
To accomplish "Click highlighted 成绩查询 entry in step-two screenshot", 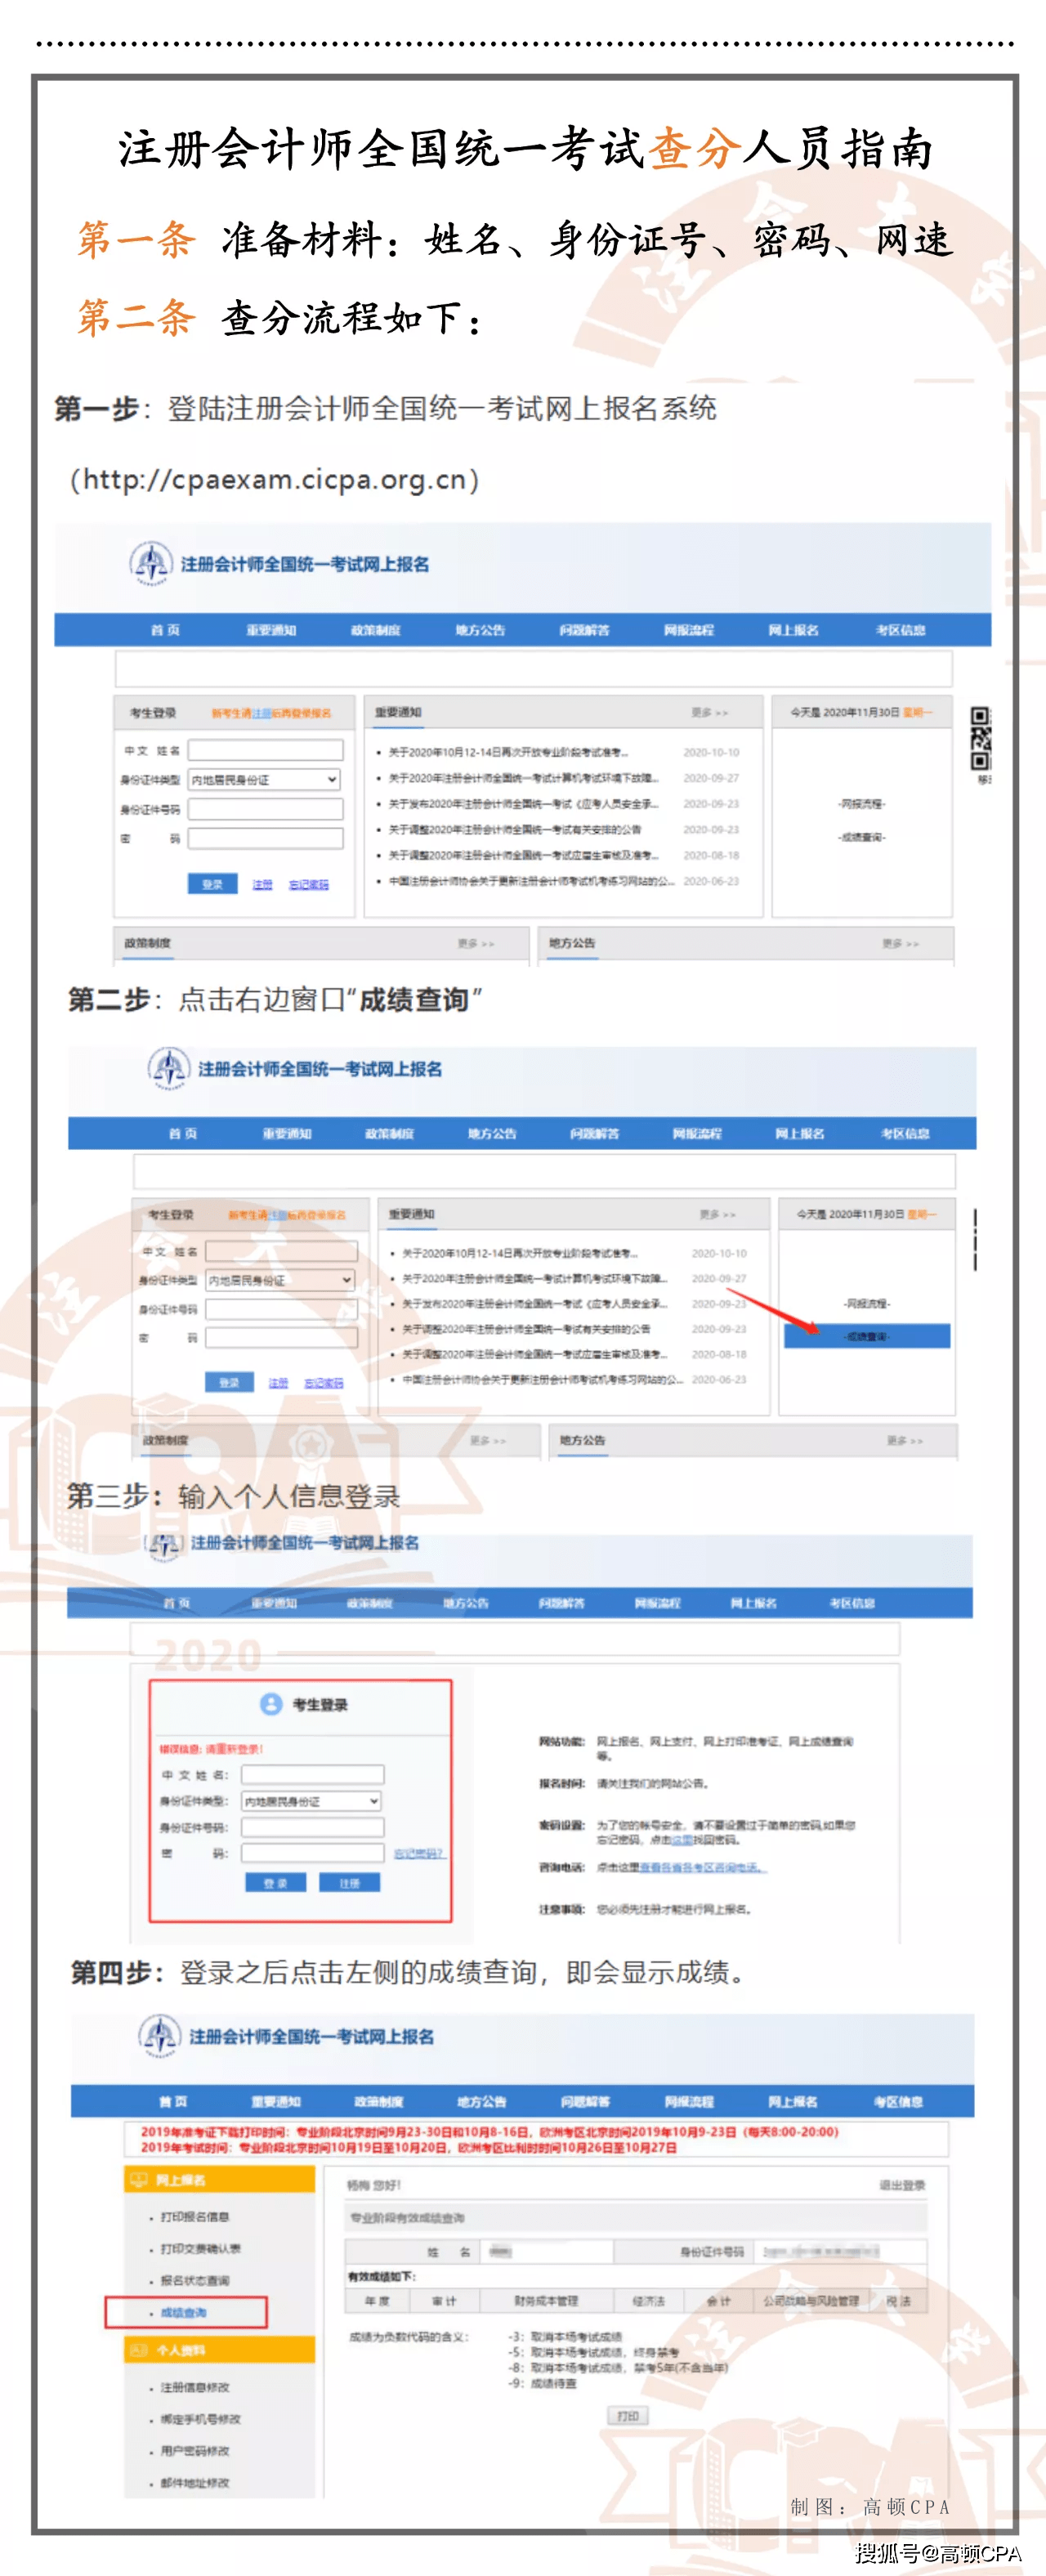I will point(867,1336).
